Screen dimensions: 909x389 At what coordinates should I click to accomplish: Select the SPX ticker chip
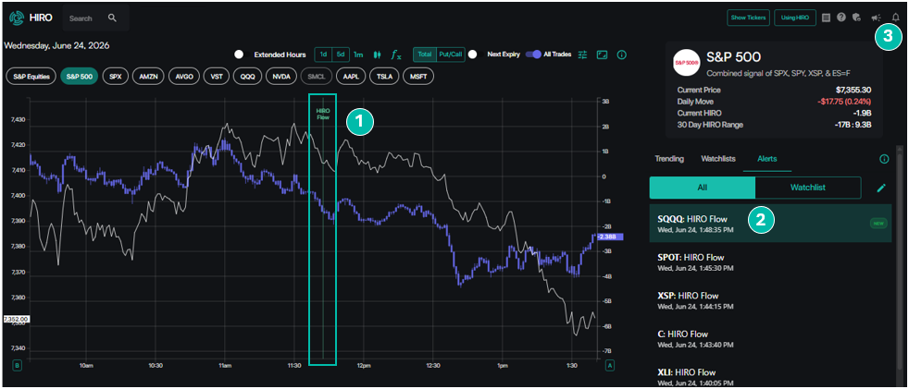tap(115, 76)
